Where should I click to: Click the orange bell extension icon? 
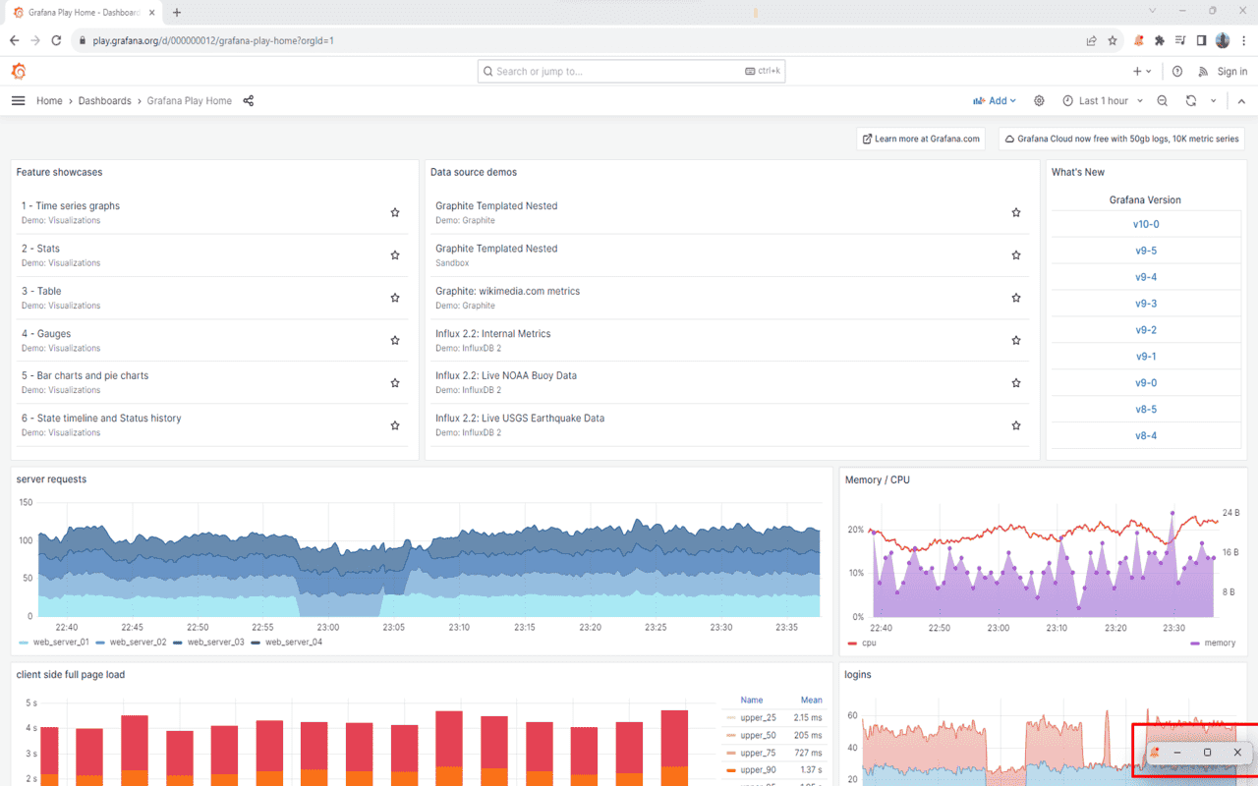coord(1139,40)
